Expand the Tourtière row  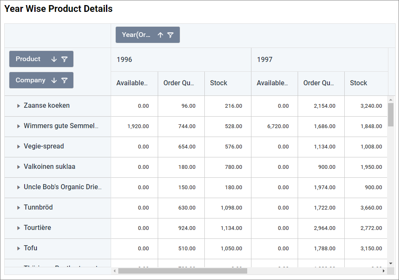point(19,228)
